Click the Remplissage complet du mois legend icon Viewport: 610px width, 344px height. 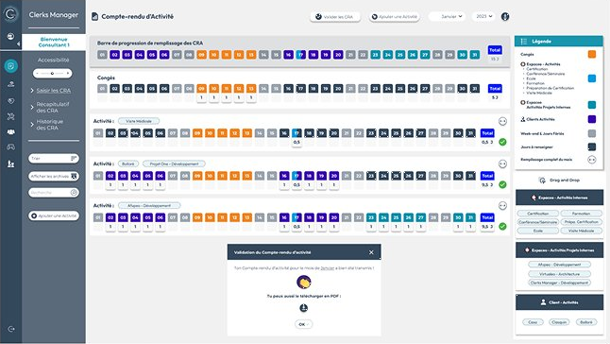[x=592, y=160]
